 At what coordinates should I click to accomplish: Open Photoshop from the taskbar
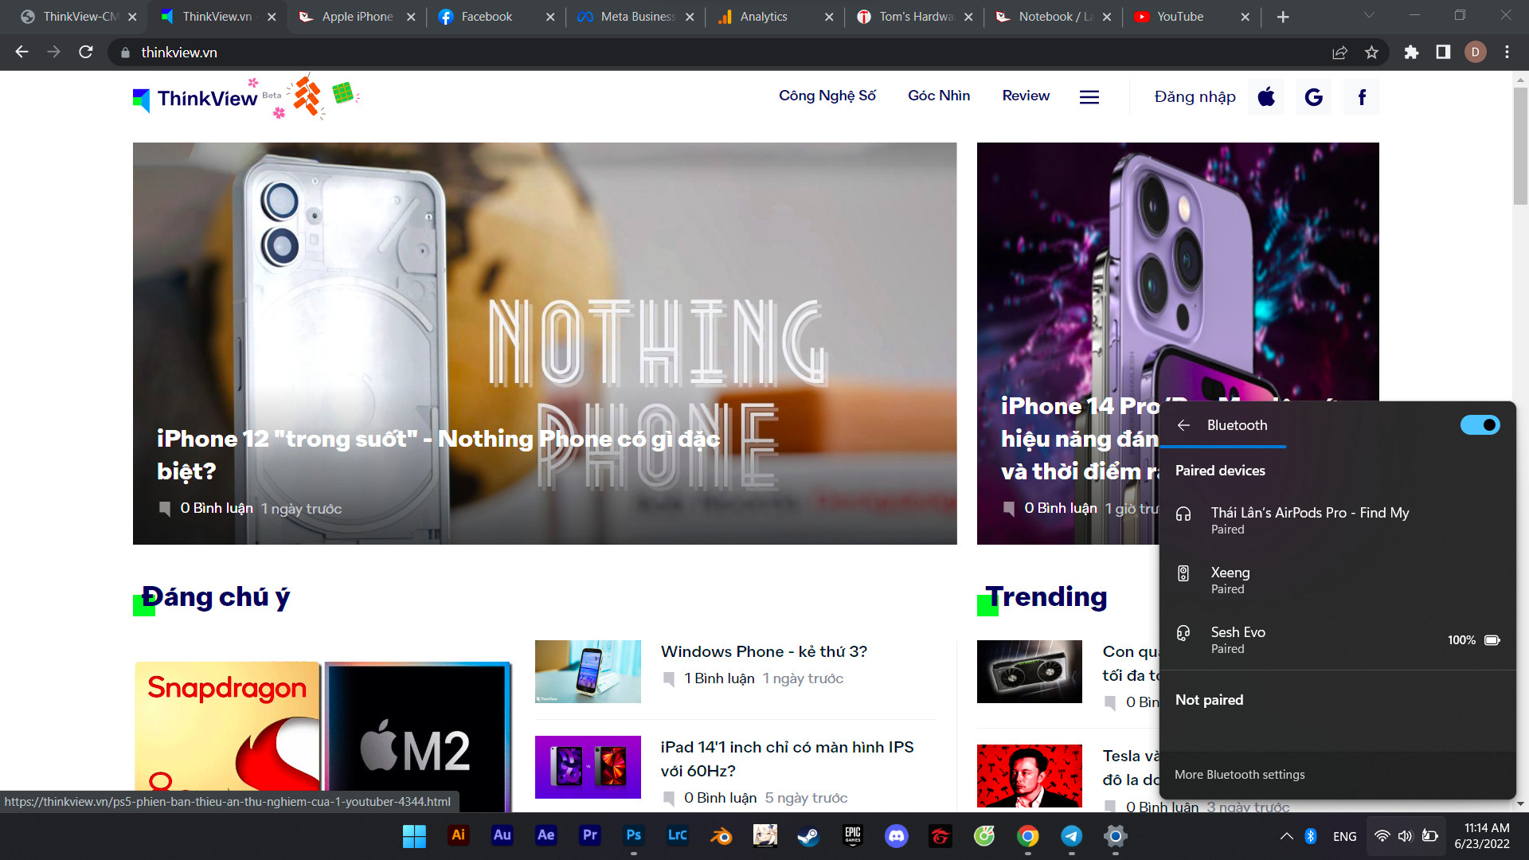pos(633,836)
